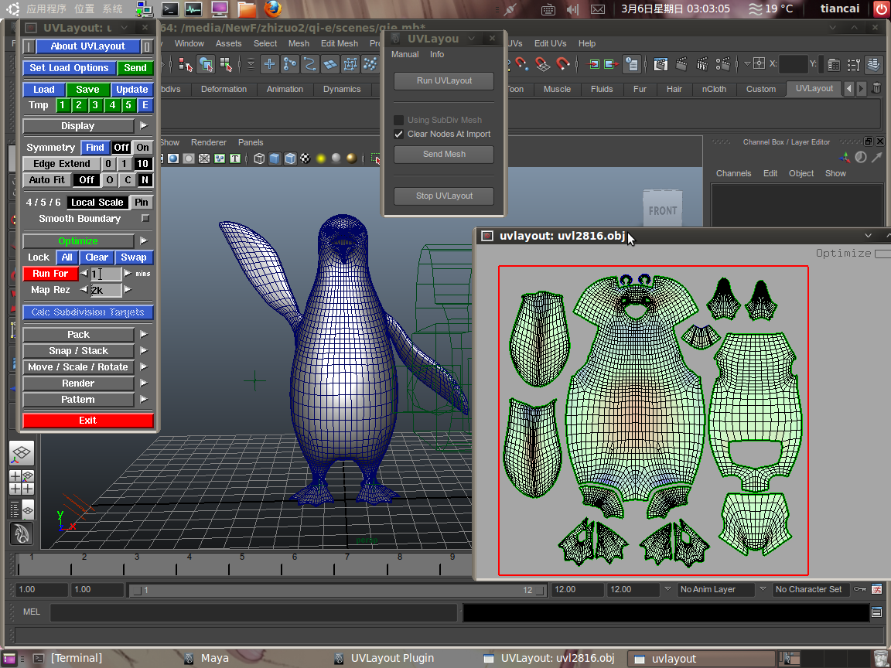Click the system volume speaker icon
Viewport: 891px width, 668px height.
pos(572,9)
